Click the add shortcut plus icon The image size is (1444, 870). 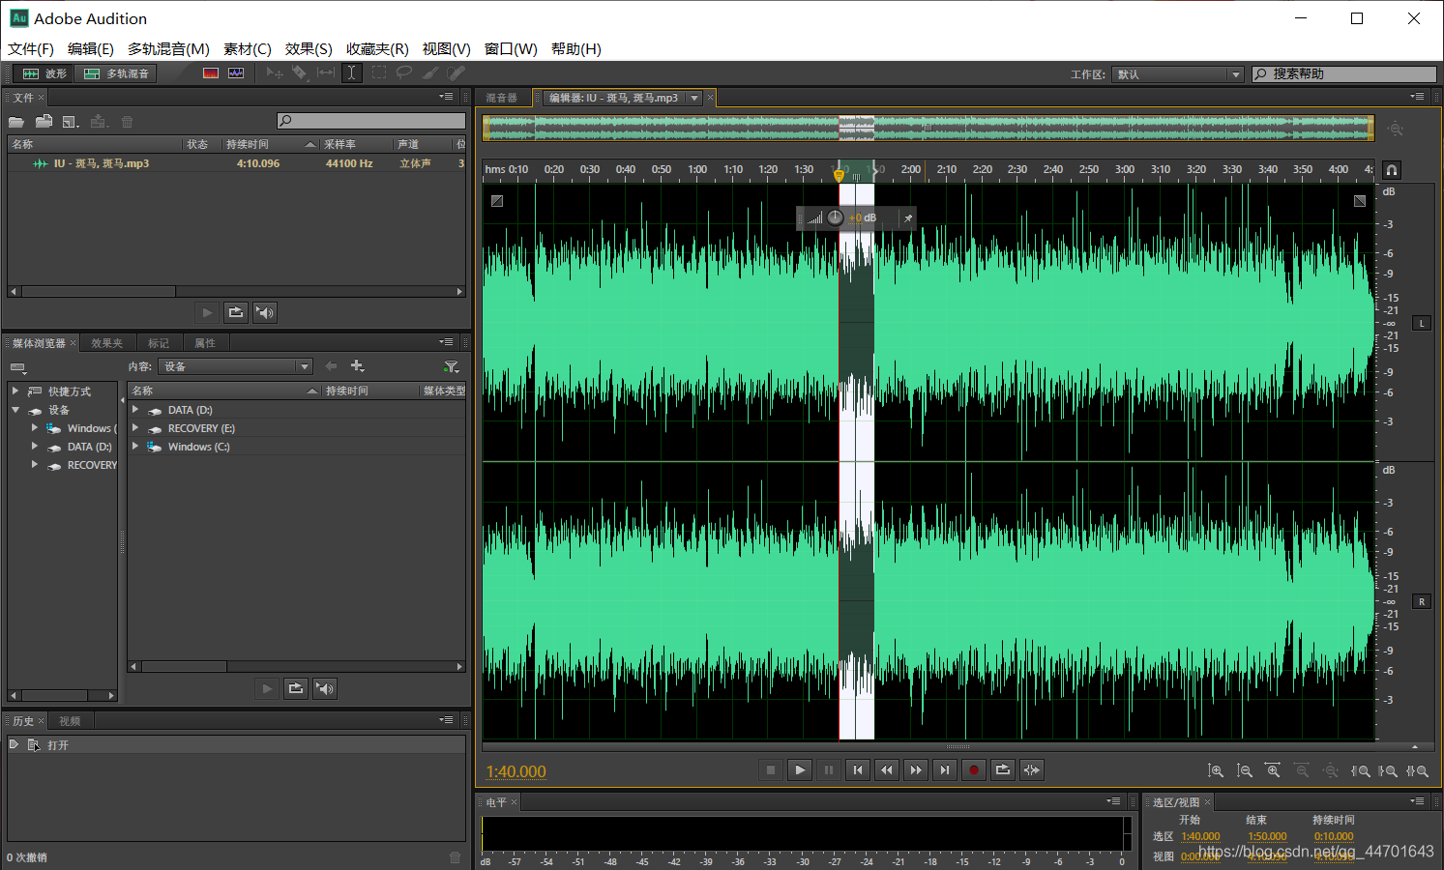[357, 366]
